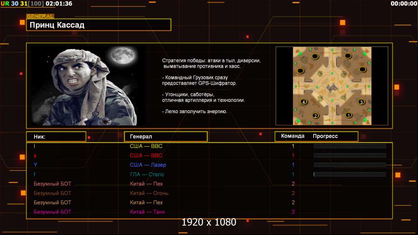
Task: Select the blue player nickname 'Y'
Action: (x=35, y=165)
